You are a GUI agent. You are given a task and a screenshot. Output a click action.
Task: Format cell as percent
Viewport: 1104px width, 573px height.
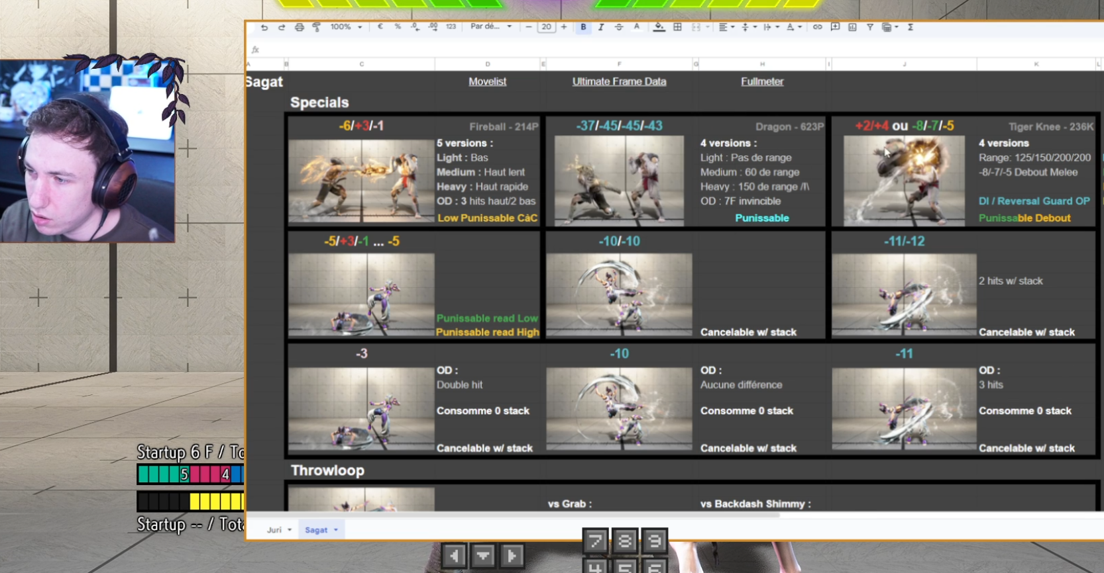click(398, 27)
